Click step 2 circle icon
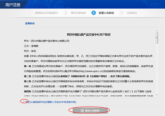Screen dimensions: 165x116 pos(66,13)
